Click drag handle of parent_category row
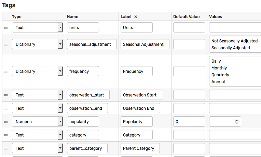Image resolution: width=261 pixels, height=157 pixels. point(6,148)
